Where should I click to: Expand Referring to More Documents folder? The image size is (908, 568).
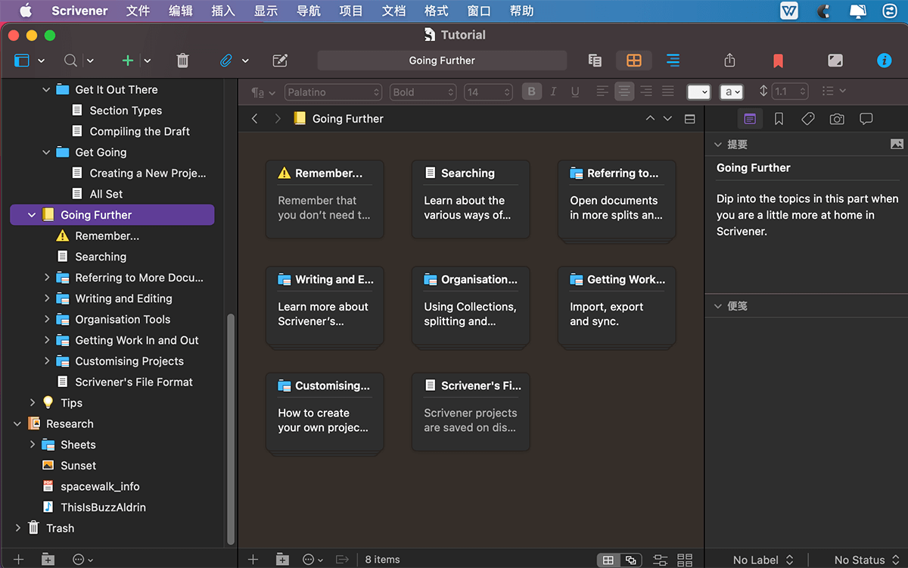(x=47, y=278)
